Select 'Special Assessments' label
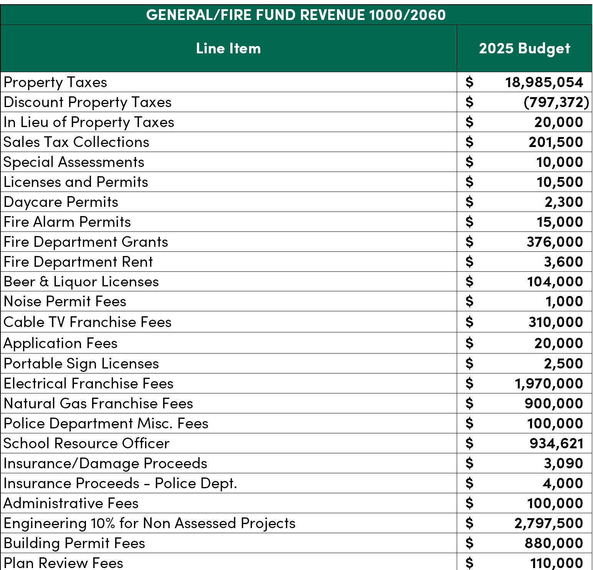Viewport: 593px width, 570px height. 74,162
